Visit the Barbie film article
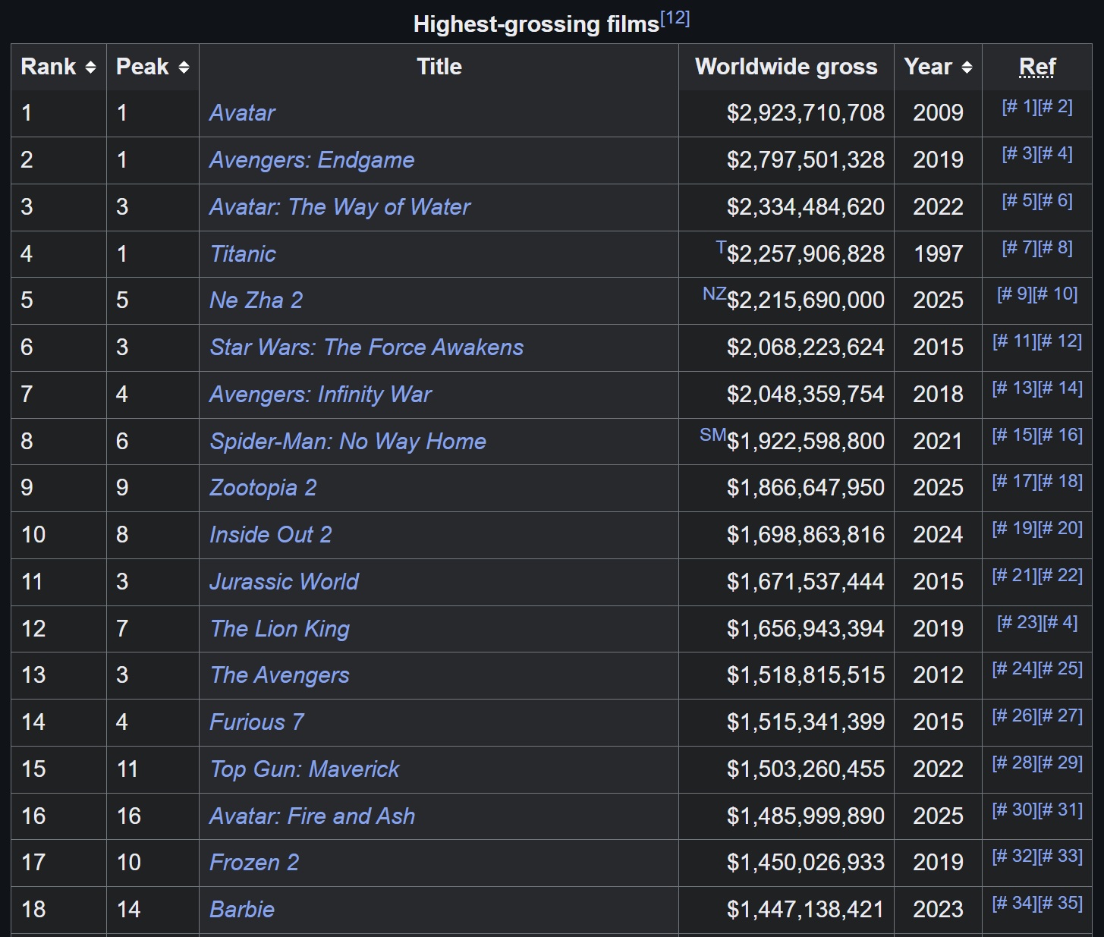This screenshot has height=937, width=1104. (241, 910)
